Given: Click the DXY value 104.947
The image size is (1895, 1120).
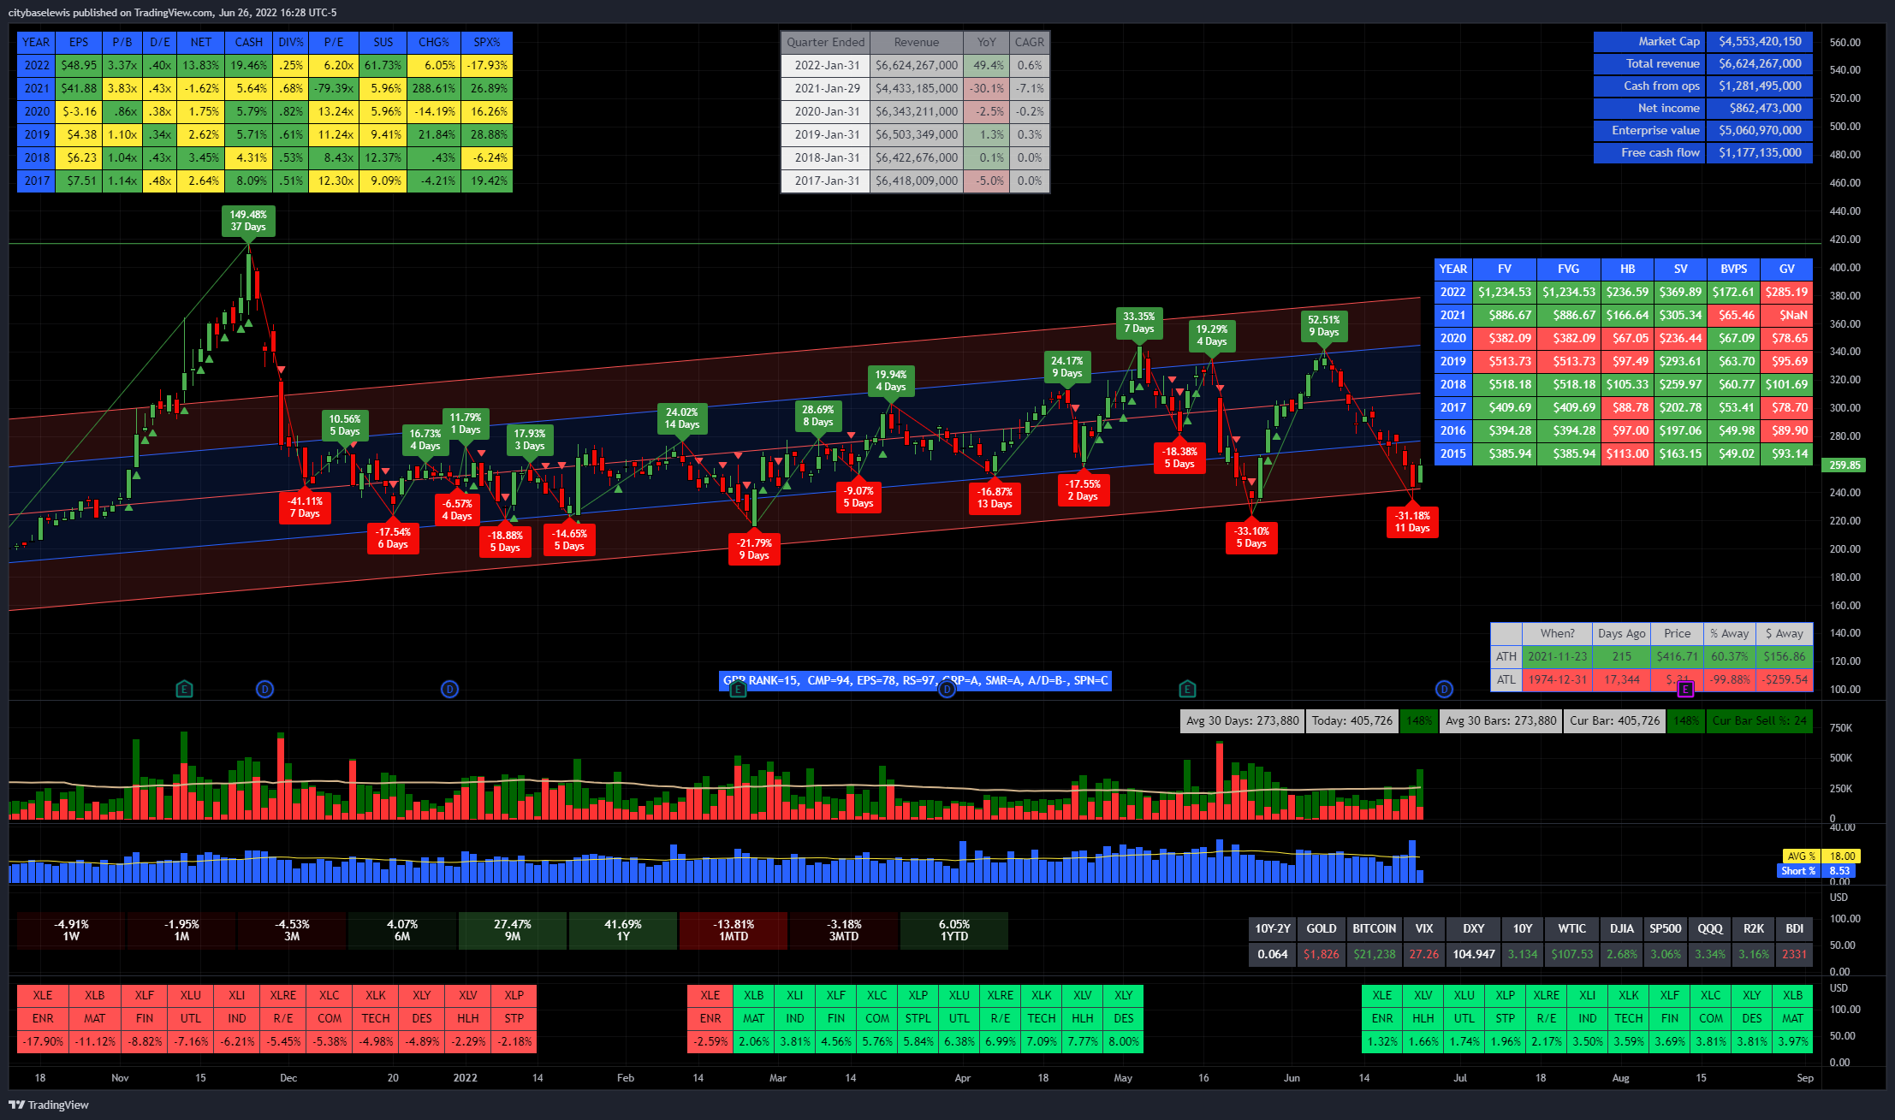Looking at the screenshot, I should 1474,954.
